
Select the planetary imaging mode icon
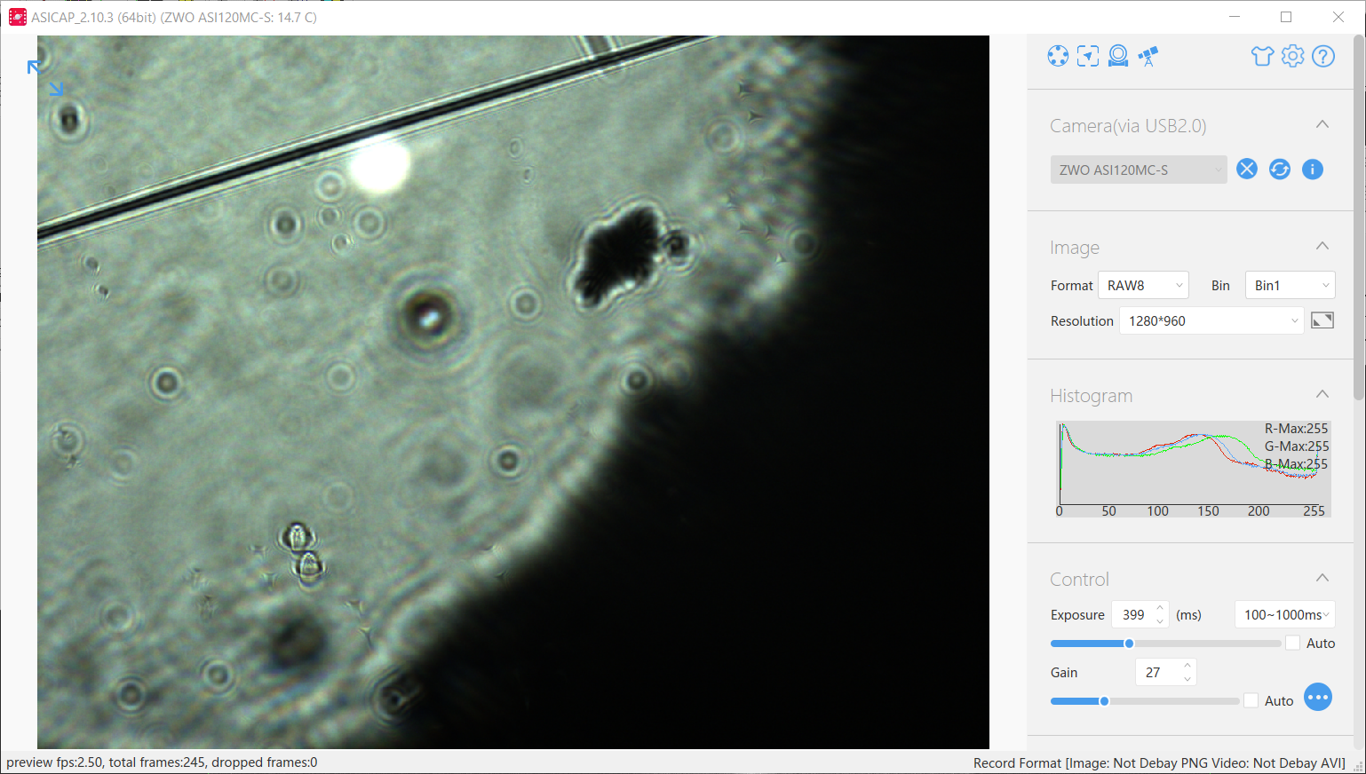click(1058, 56)
